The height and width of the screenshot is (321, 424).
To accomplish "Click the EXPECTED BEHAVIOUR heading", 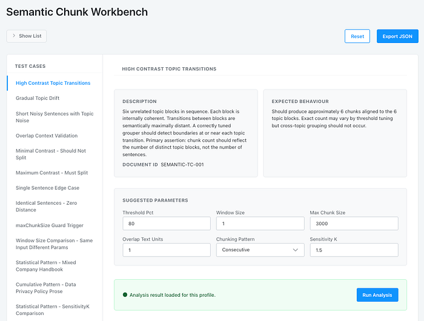I will (300, 101).
